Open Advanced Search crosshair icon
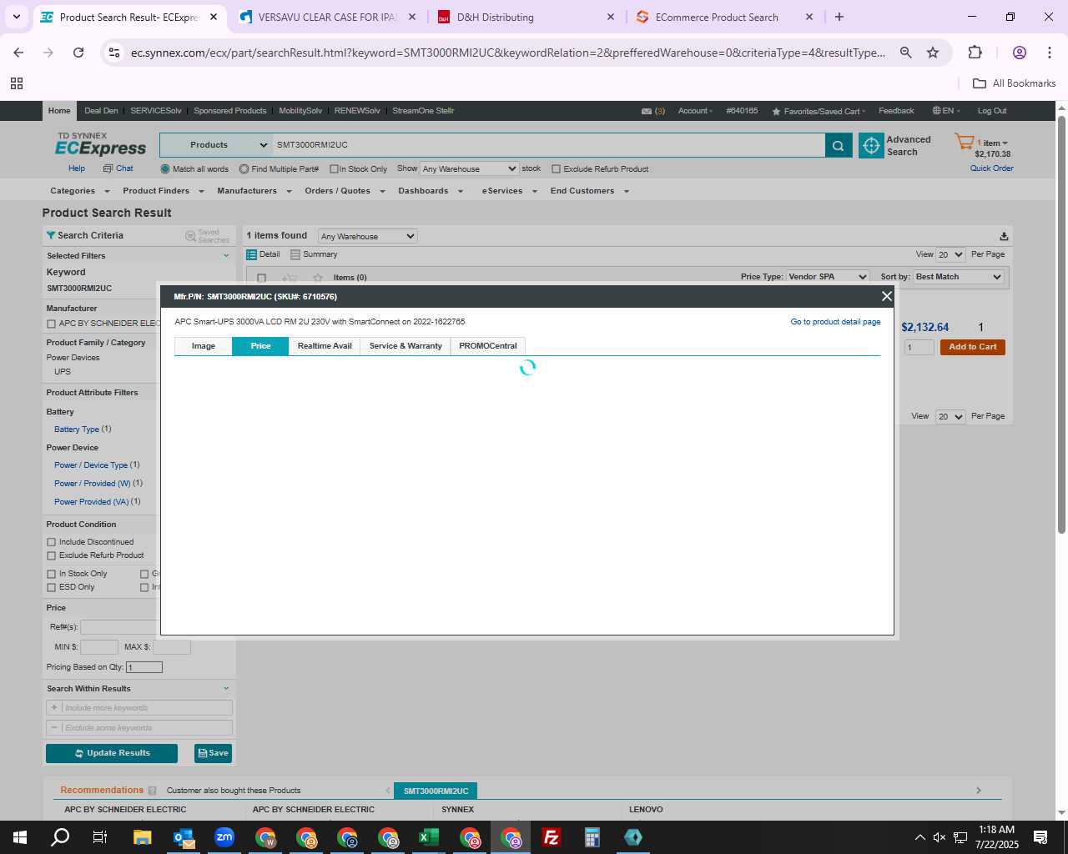Viewport: 1068px width, 854px height. (871, 145)
